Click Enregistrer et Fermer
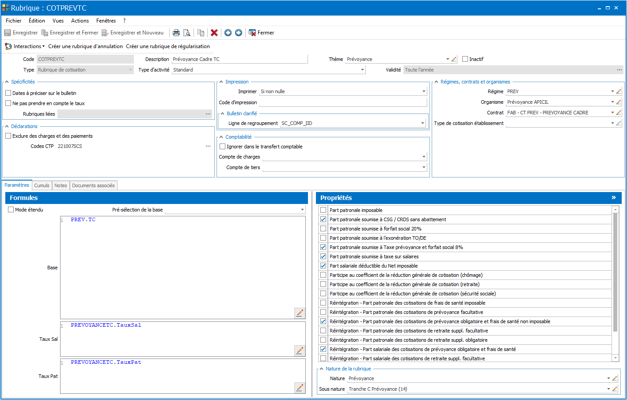The width and height of the screenshot is (627, 400). (x=69, y=33)
